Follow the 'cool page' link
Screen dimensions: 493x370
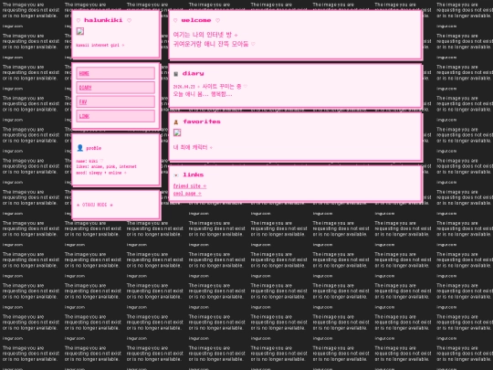pos(187,194)
